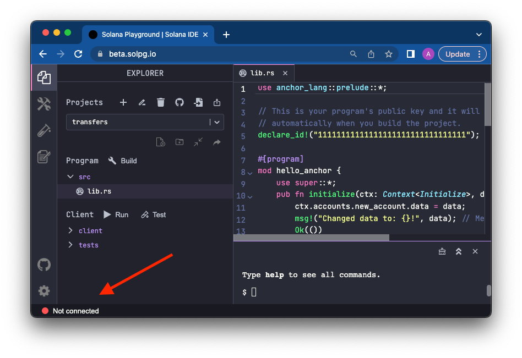Select the Solana Playground browser tab
Screen dimensions: 522x358
pos(148,35)
